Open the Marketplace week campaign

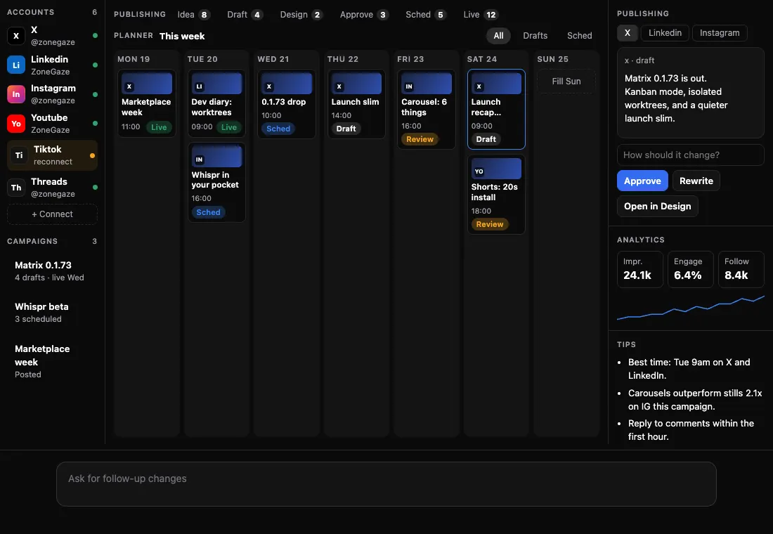(52, 361)
